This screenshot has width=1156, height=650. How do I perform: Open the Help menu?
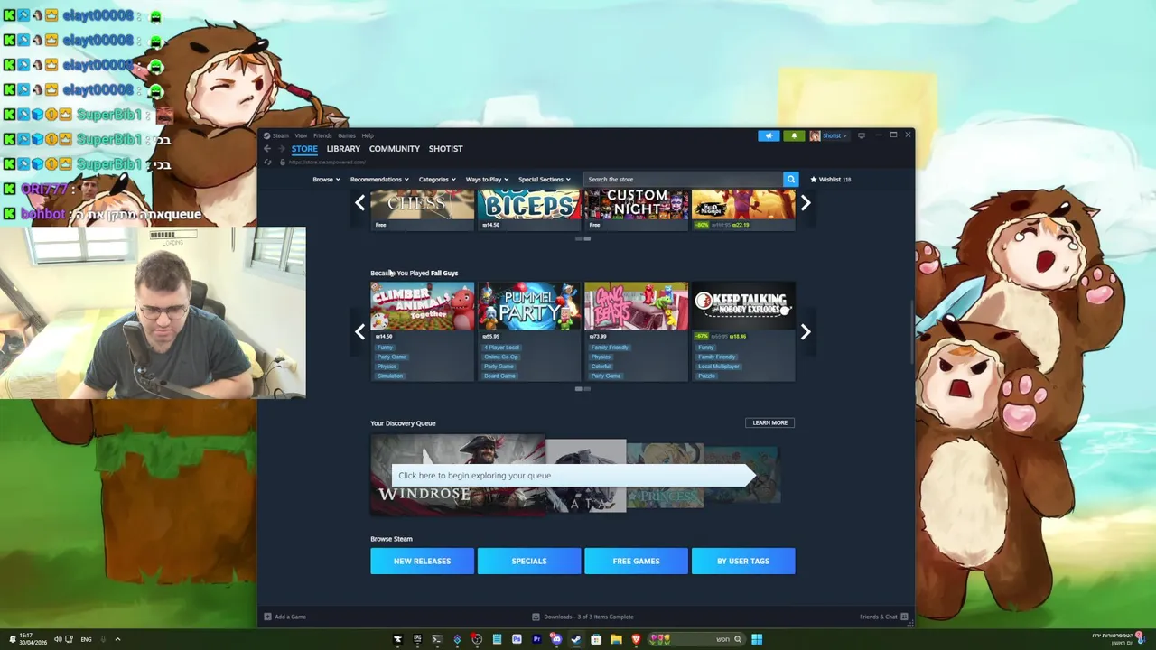(x=368, y=135)
